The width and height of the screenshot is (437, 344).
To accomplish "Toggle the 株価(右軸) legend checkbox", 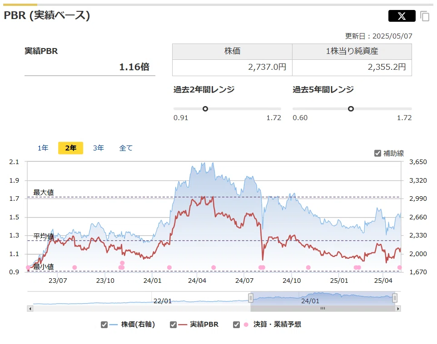I will 104,325.
